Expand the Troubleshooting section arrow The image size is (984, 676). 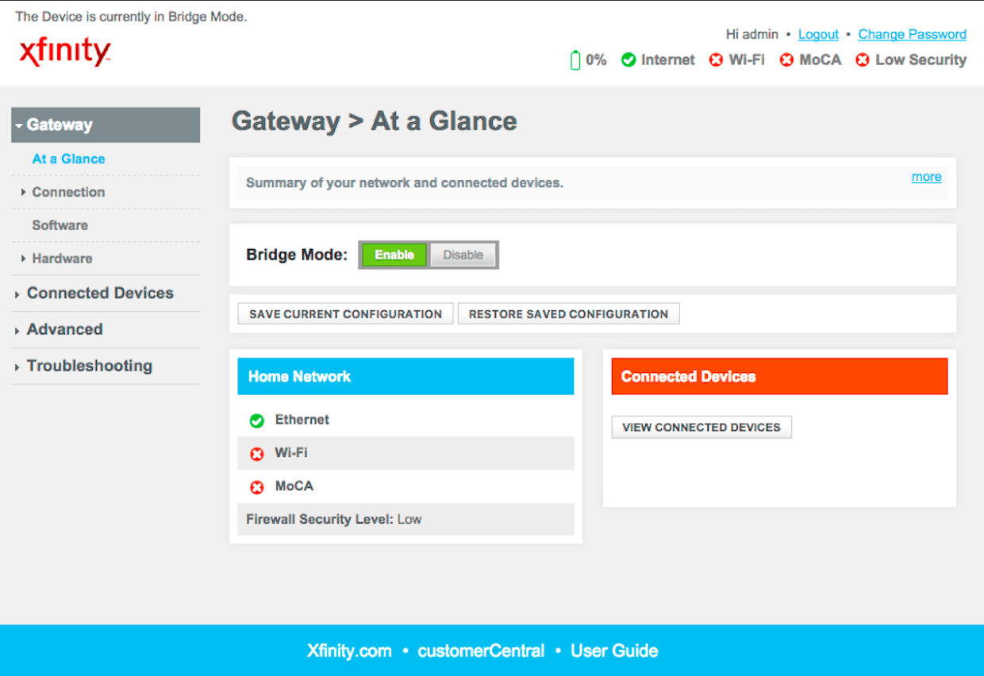17,367
